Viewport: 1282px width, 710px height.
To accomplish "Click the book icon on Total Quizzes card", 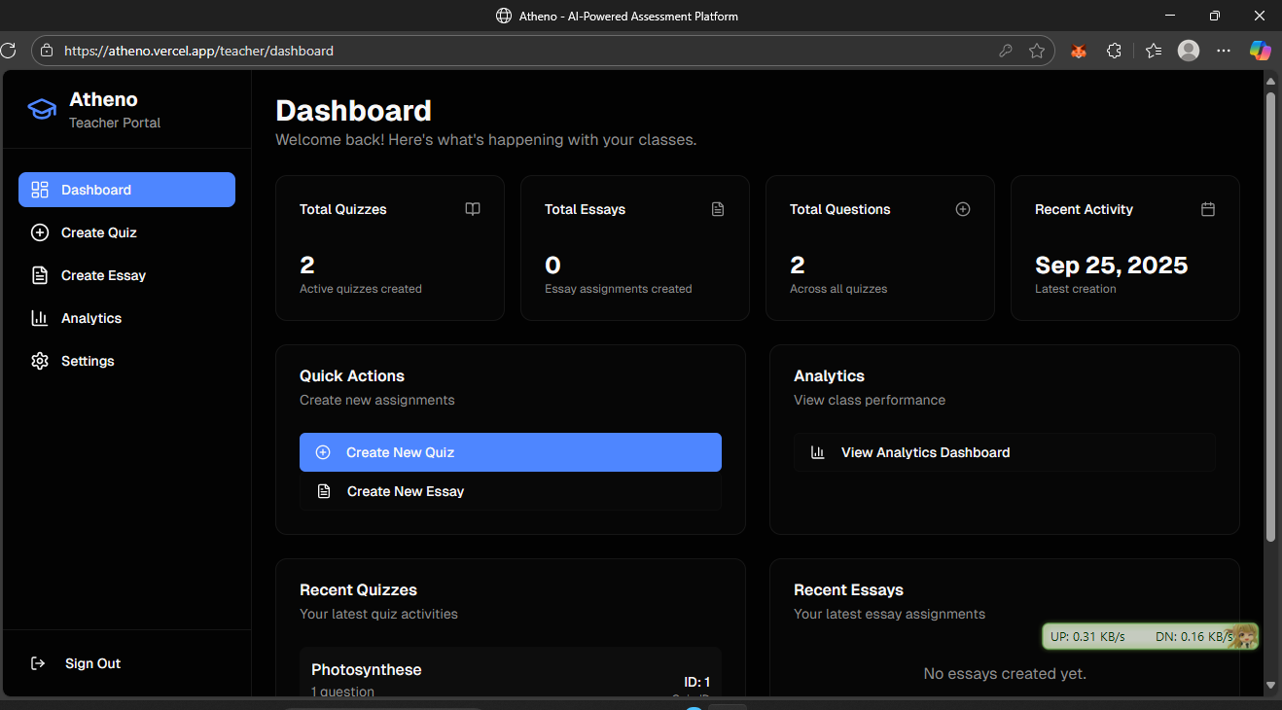I will click(473, 209).
